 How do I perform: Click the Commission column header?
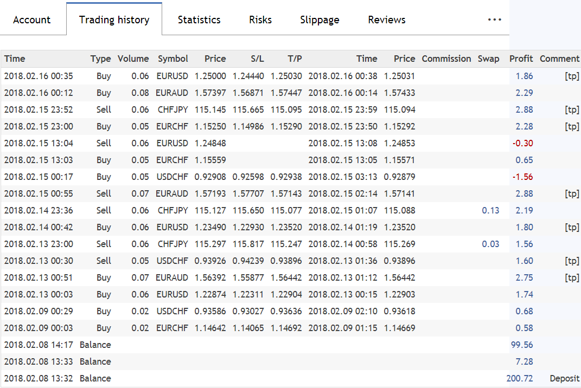tap(446, 59)
